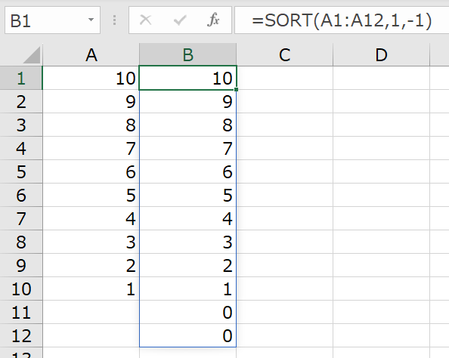The image size is (449, 358).
Task: Select column C header
Action: [x=285, y=54]
